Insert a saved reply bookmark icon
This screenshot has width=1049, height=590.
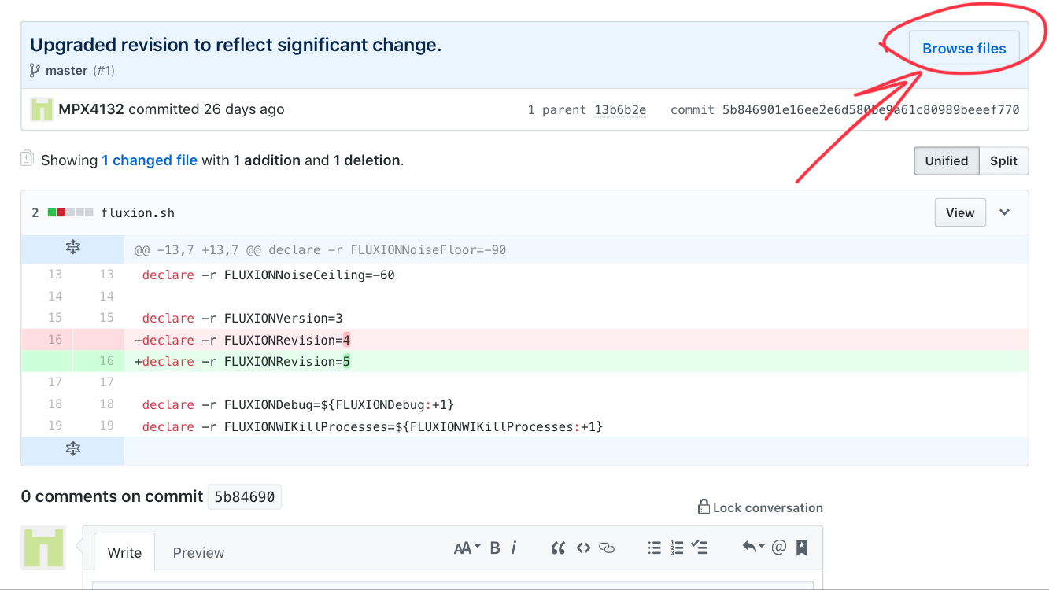(x=802, y=548)
